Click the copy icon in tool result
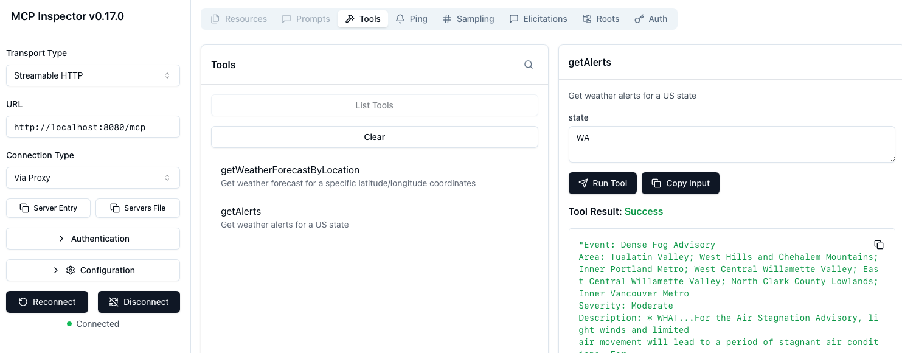902x353 pixels. click(878, 245)
